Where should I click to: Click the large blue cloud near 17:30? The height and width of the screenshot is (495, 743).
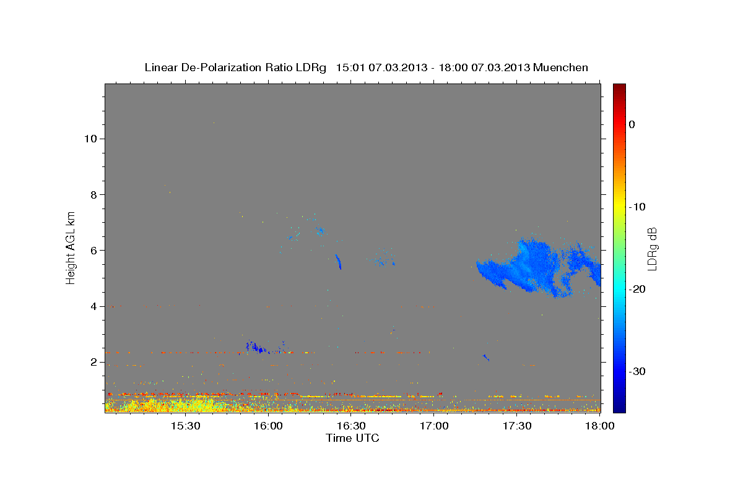537,269
